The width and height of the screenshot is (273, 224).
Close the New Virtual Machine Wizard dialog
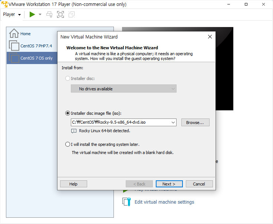coord(210,37)
